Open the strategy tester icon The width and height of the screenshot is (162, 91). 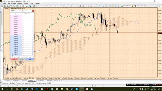(118, 6)
